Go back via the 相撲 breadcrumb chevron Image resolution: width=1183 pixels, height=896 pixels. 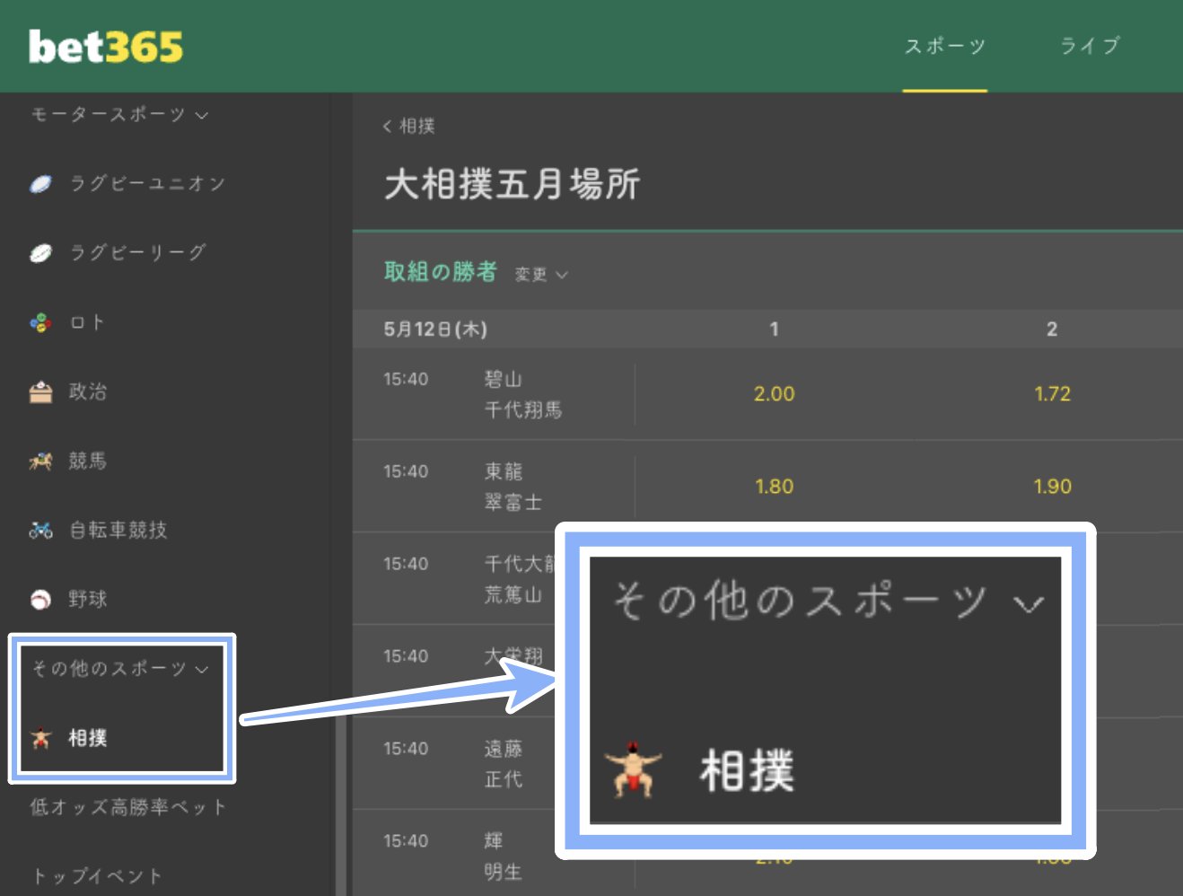point(388,127)
